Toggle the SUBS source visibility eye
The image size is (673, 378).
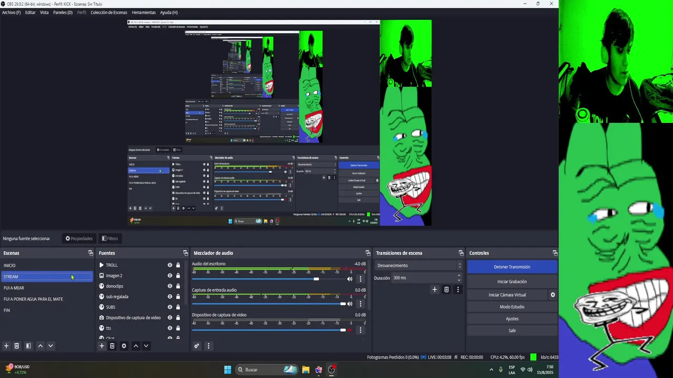pos(170,307)
